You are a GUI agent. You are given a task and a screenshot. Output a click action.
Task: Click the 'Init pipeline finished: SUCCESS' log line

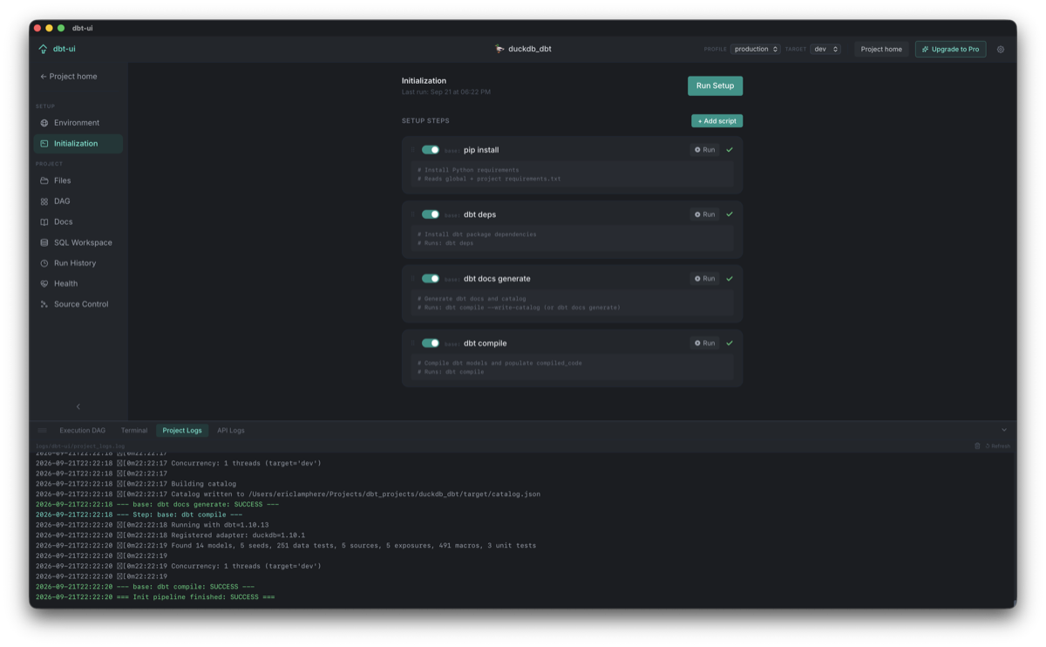[155, 597]
